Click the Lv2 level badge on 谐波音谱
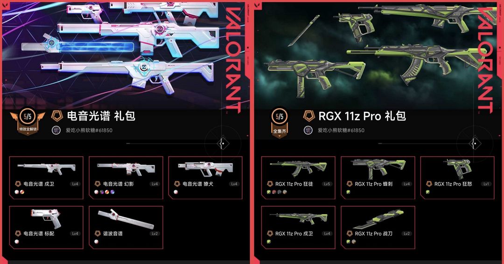 pos(154,234)
